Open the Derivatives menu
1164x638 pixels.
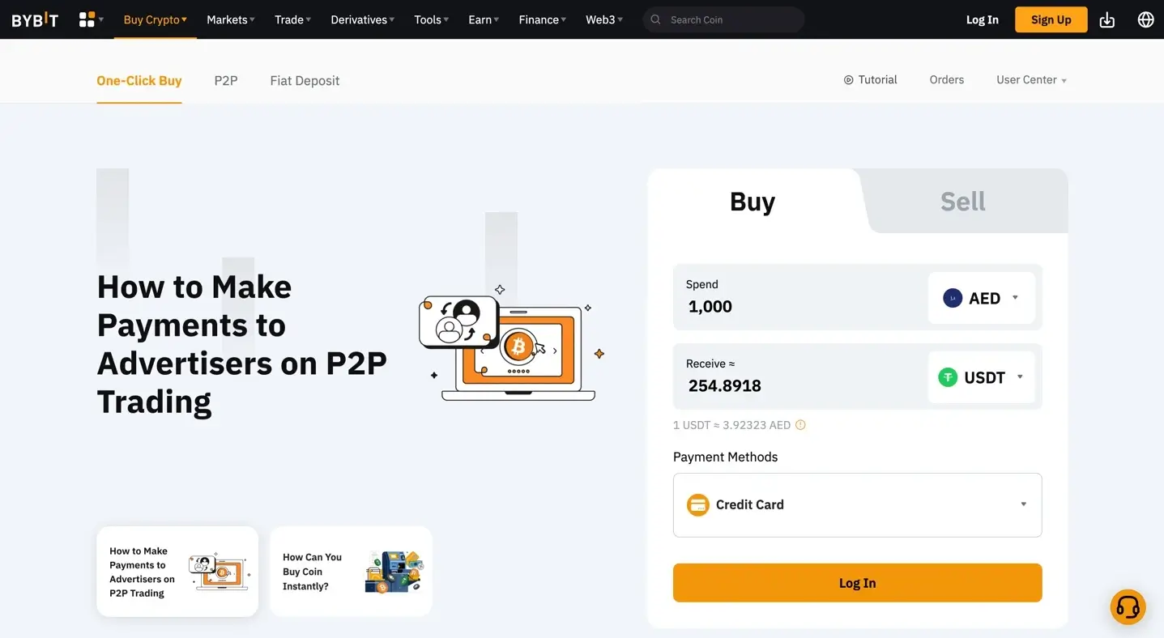tap(362, 19)
